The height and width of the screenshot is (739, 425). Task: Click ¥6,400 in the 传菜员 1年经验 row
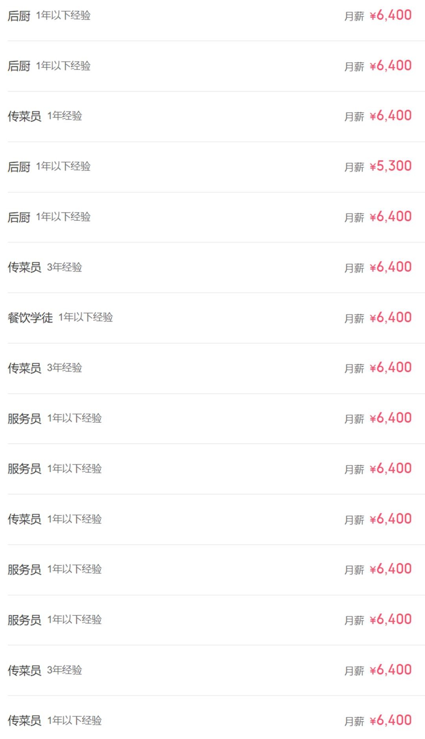click(x=390, y=116)
